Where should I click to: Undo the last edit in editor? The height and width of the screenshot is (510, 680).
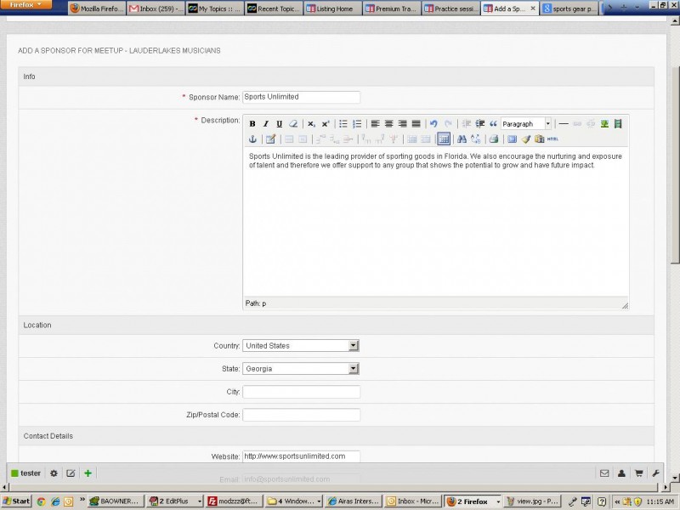[433, 124]
